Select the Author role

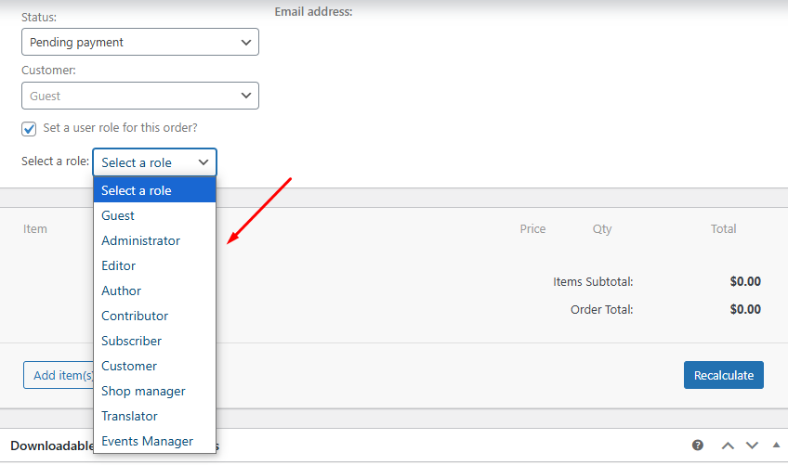(121, 291)
